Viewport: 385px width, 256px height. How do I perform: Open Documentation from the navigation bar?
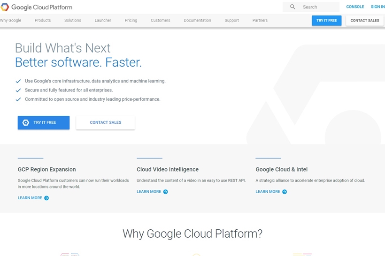pos(197,21)
